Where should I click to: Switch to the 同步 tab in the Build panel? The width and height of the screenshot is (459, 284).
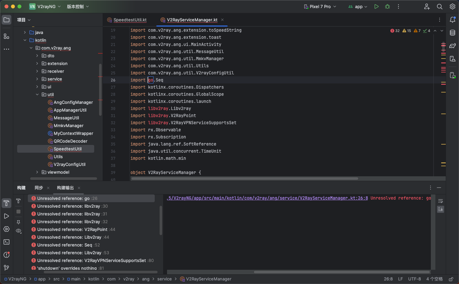coord(39,188)
